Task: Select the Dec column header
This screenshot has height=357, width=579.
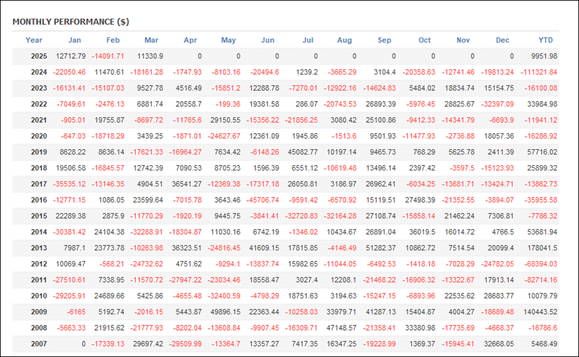Action: point(502,41)
